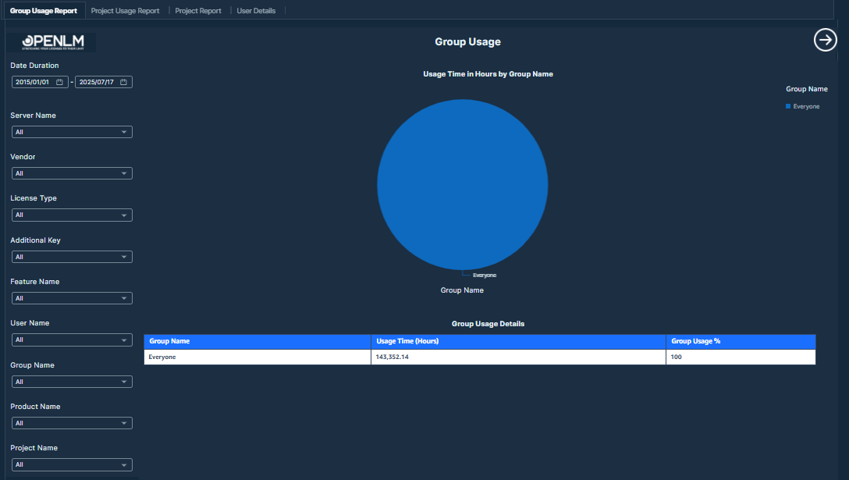Open the Additional Key dropdown arrow

coord(125,256)
